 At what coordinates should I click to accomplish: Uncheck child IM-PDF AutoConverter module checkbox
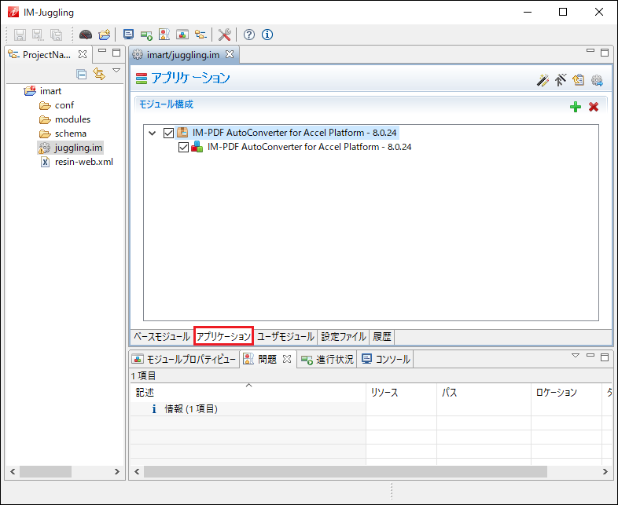click(183, 147)
